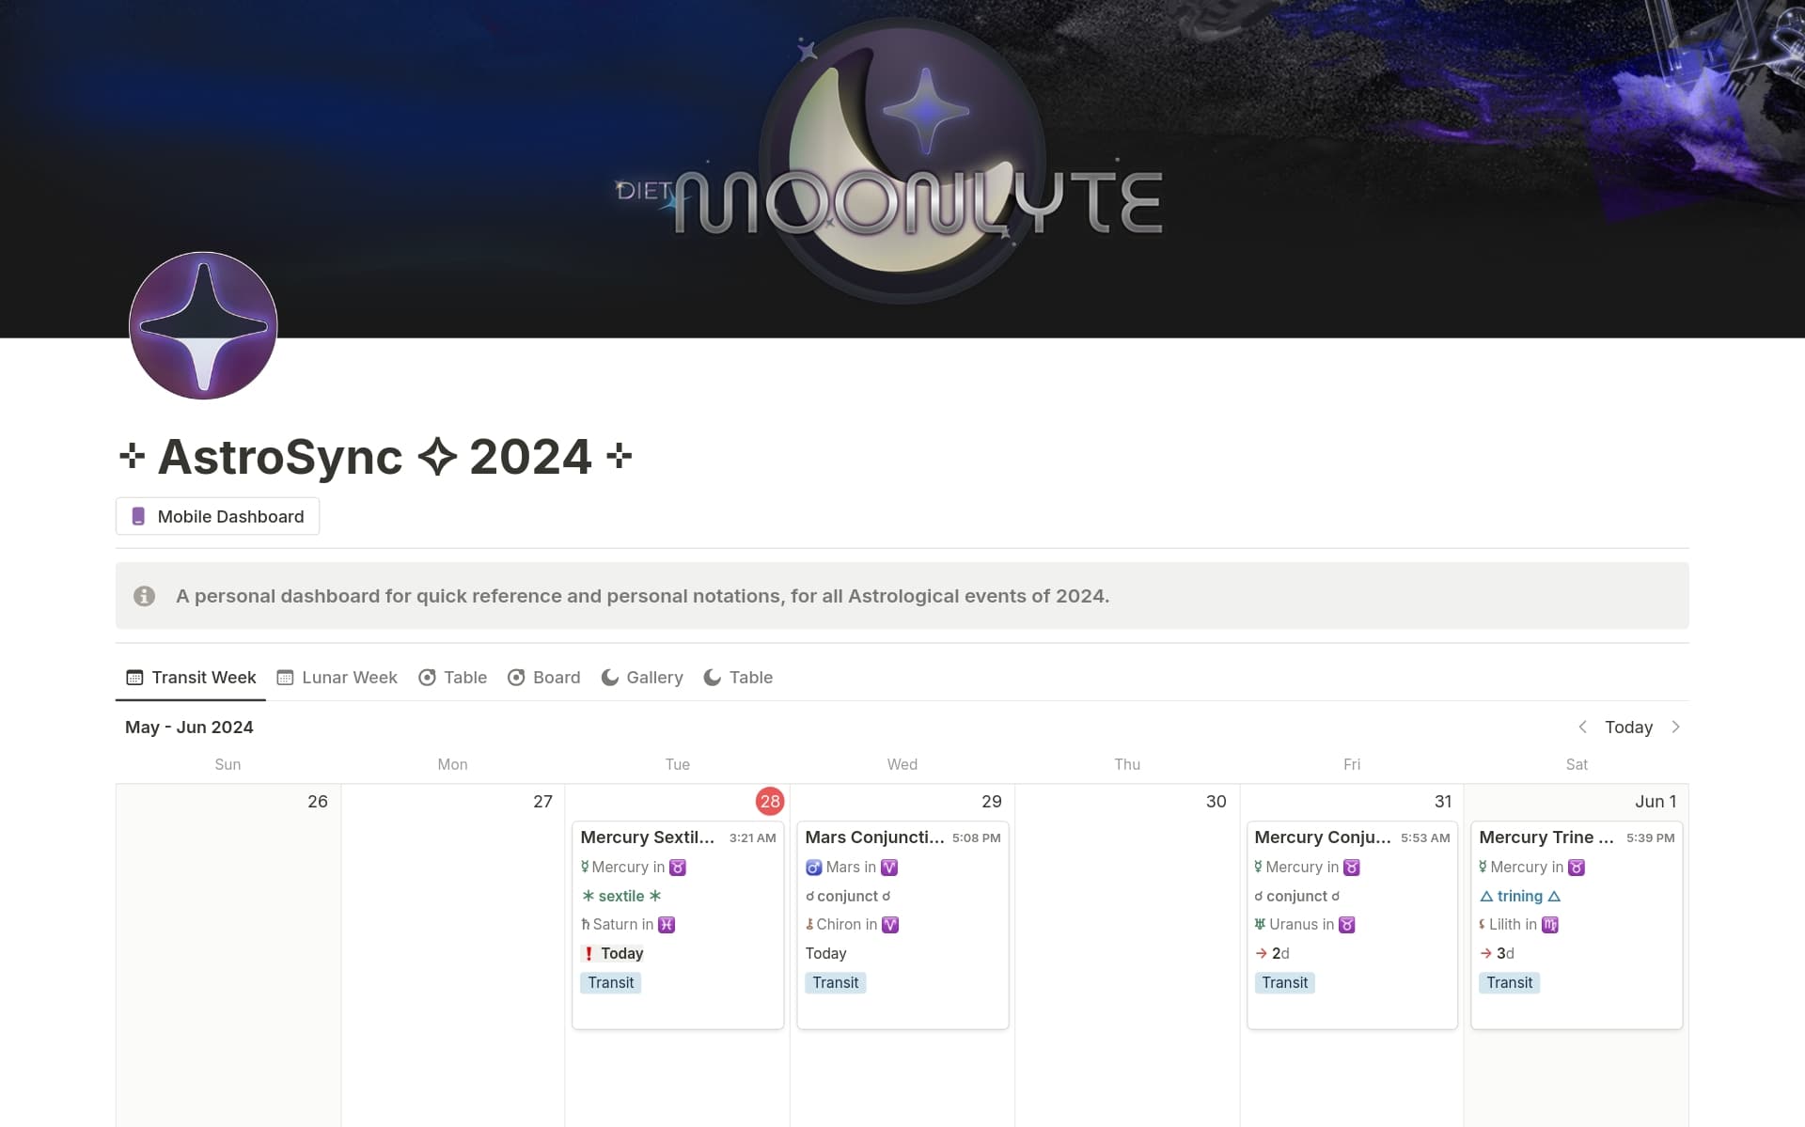The height and width of the screenshot is (1127, 1805).
Task: Click the Uranus glyph on Friday's Mercury Conjunct card
Action: [1261, 924]
